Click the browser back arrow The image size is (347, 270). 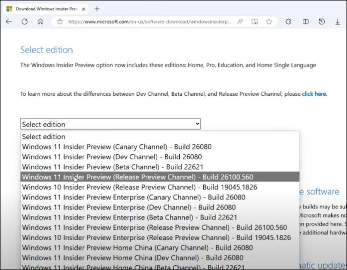click(8, 22)
